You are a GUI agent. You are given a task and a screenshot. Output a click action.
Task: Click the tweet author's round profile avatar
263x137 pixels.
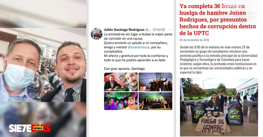(x=97, y=34)
